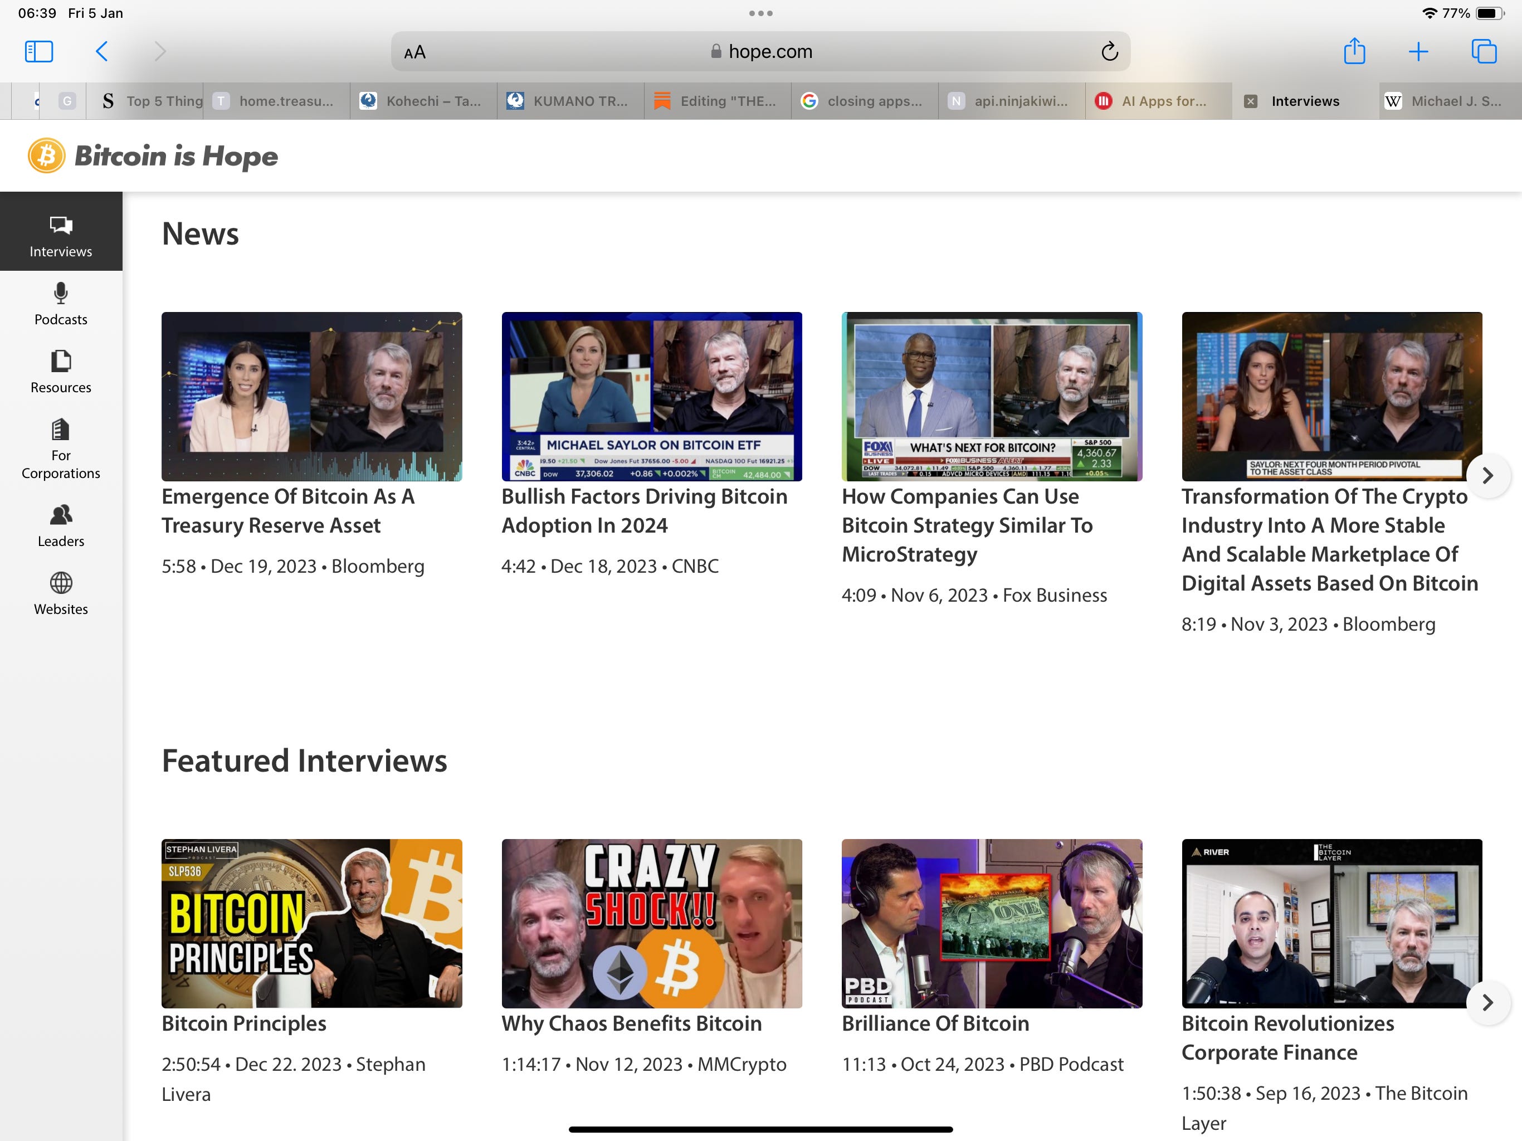Switch to the home.treasu... tab

[x=277, y=101]
